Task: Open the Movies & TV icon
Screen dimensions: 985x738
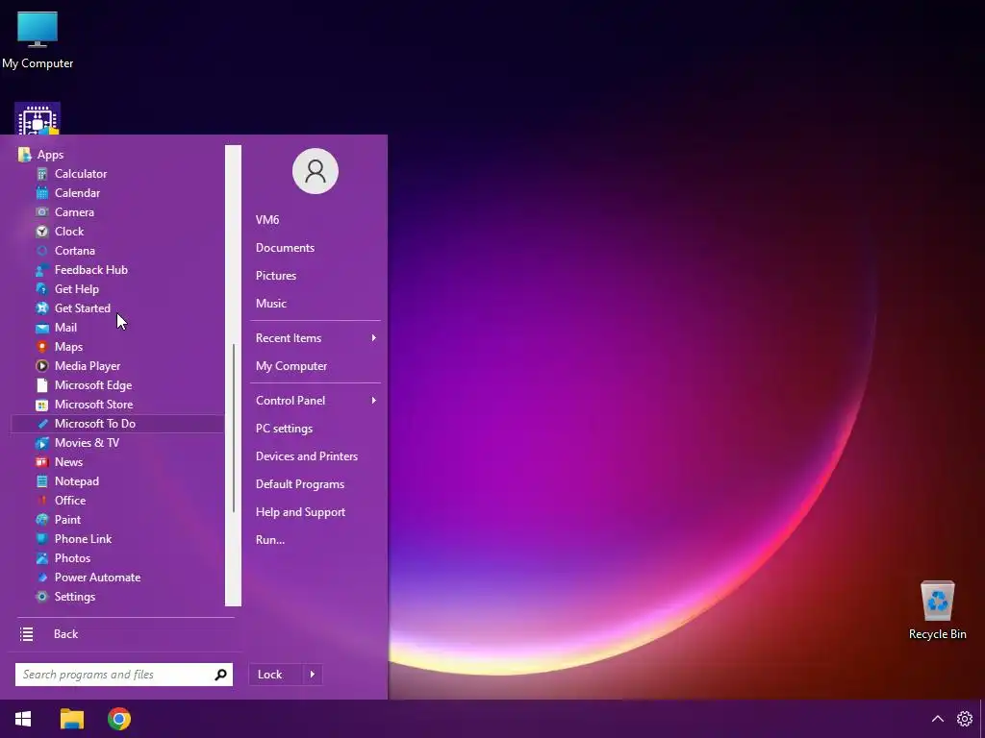Action: 42,443
